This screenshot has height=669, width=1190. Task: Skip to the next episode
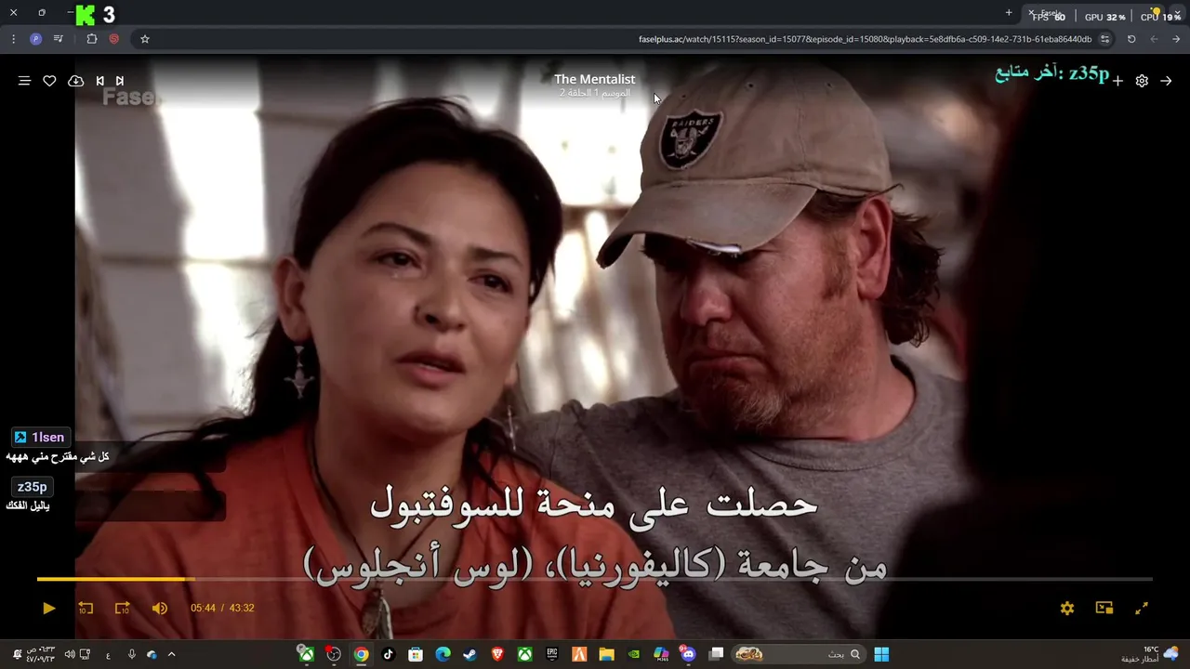point(120,81)
